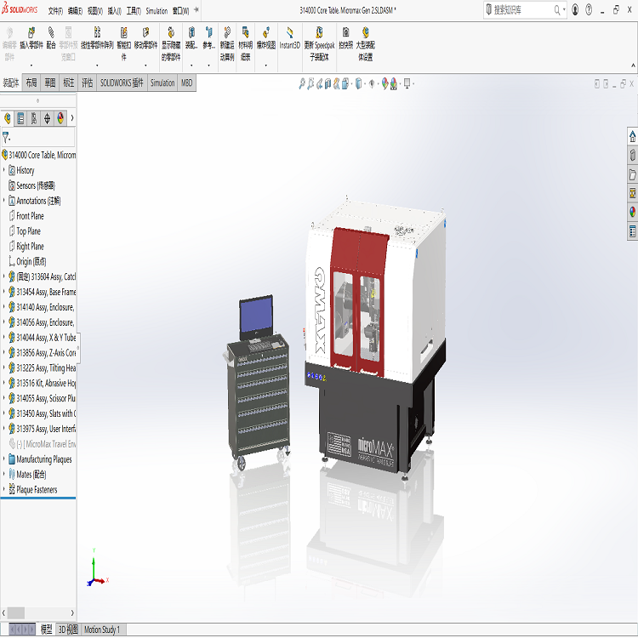
Task: Open the 视图(V) menu
Action: pos(94,11)
